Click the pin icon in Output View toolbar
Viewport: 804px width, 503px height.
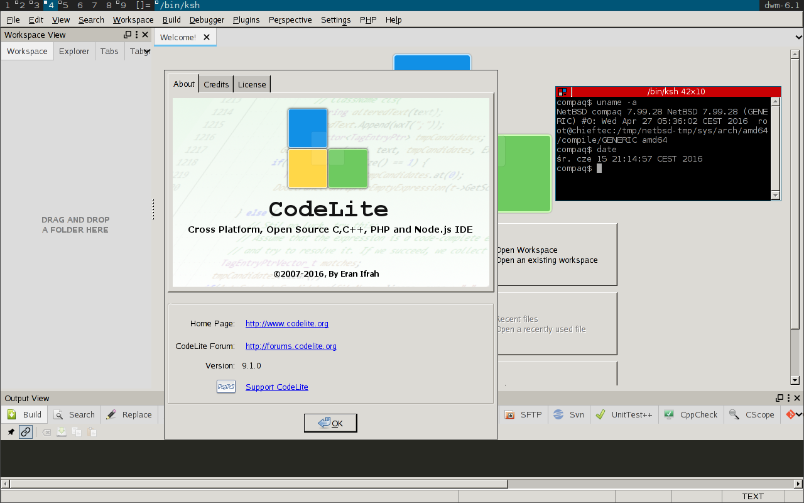point(11,432)
